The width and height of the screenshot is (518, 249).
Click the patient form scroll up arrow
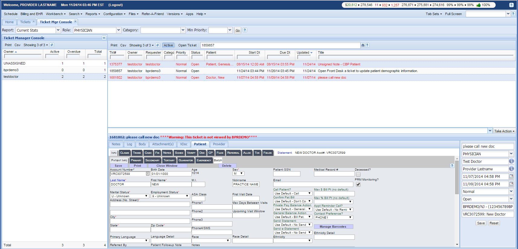point(457,158)
